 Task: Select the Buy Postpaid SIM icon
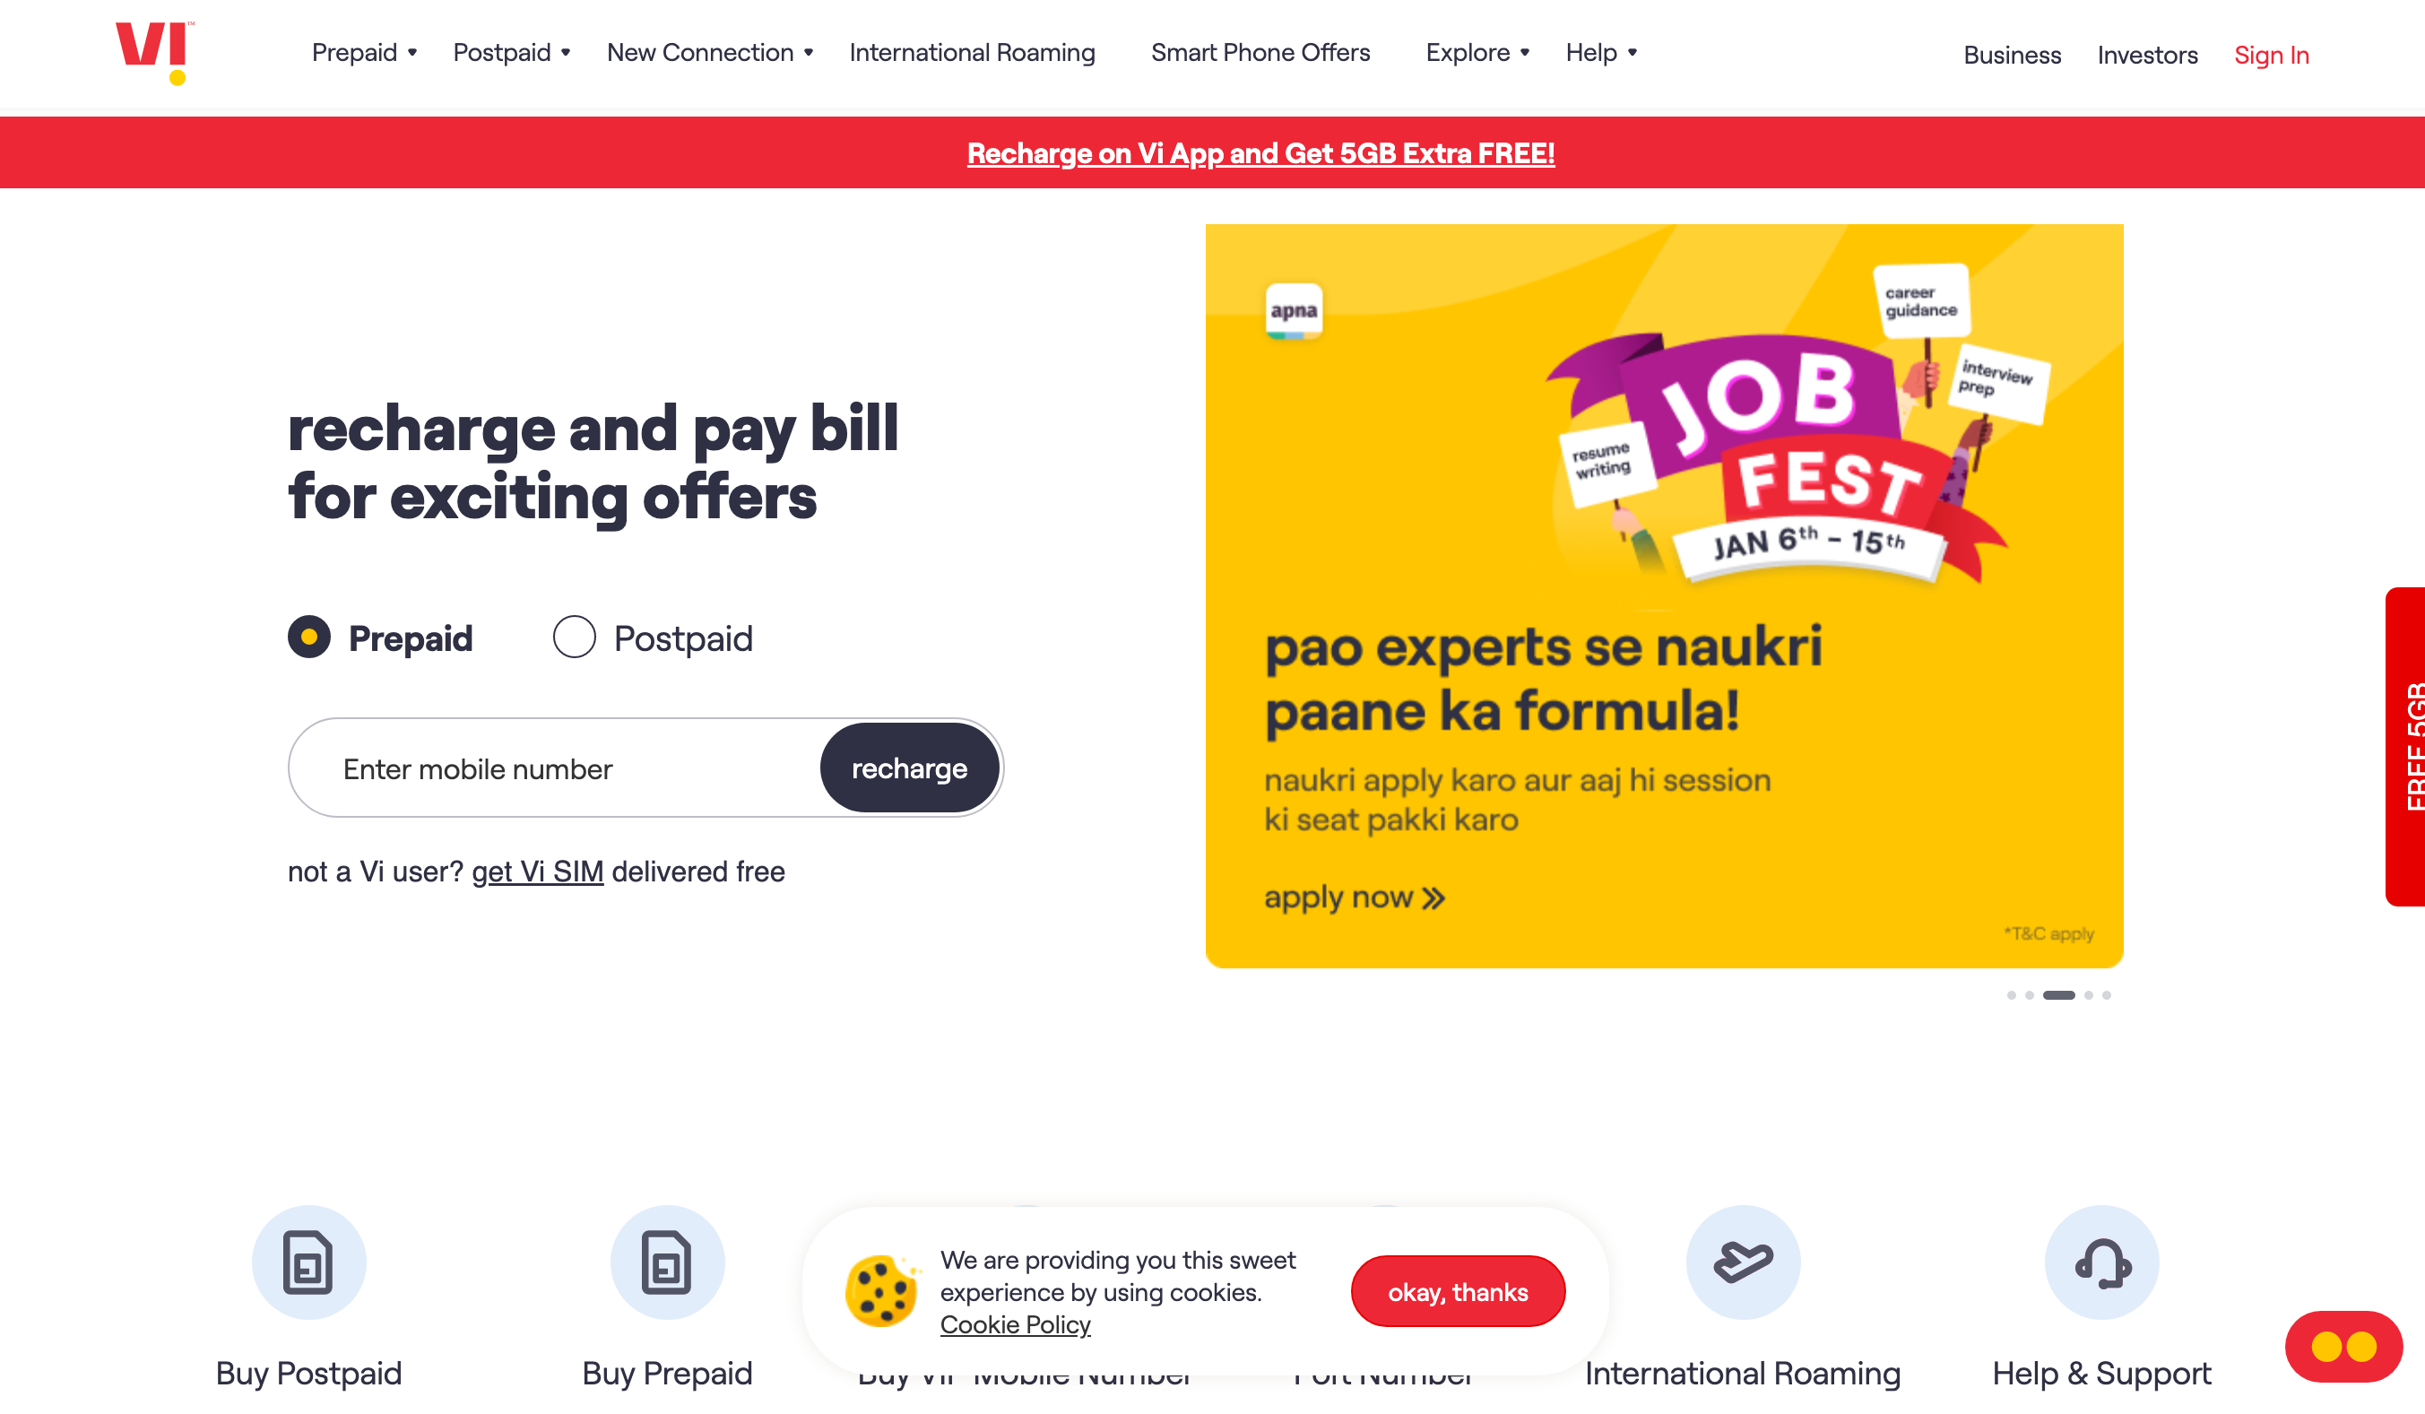tap(309, 1262)
